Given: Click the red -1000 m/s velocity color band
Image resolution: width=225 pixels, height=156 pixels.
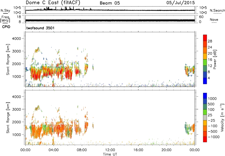Looking at the screenshot, I should point(205,139).
